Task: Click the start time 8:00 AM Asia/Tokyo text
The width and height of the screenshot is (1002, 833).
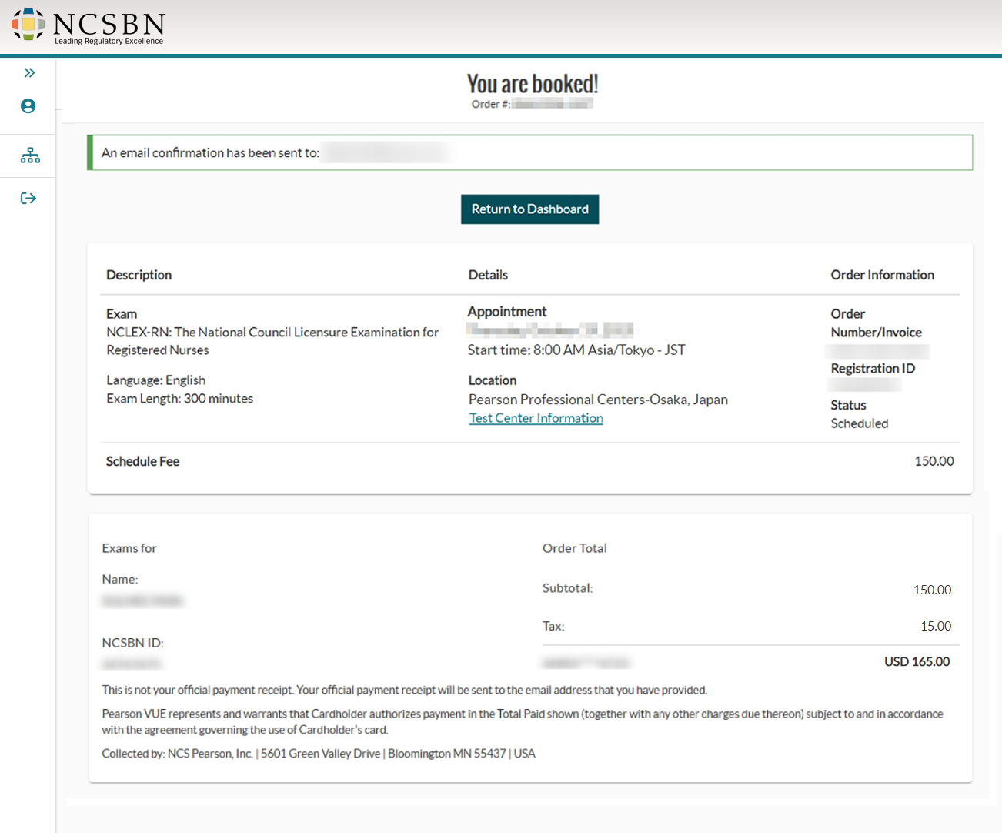Action: pyautogui.click(x=576, y=350)
